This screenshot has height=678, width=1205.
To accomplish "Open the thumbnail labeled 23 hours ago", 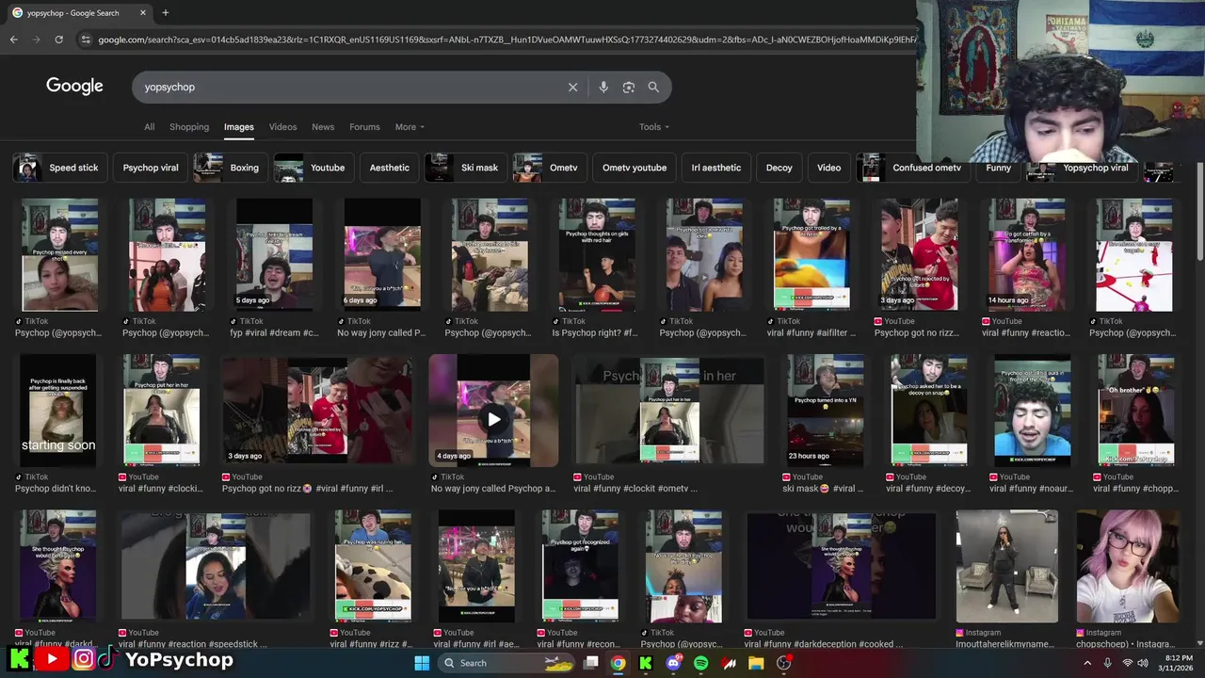I will [826, 411].
